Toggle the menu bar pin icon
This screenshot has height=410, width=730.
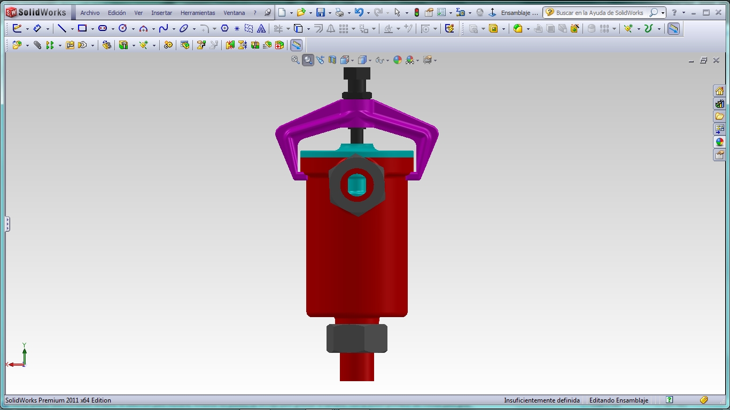268,12
